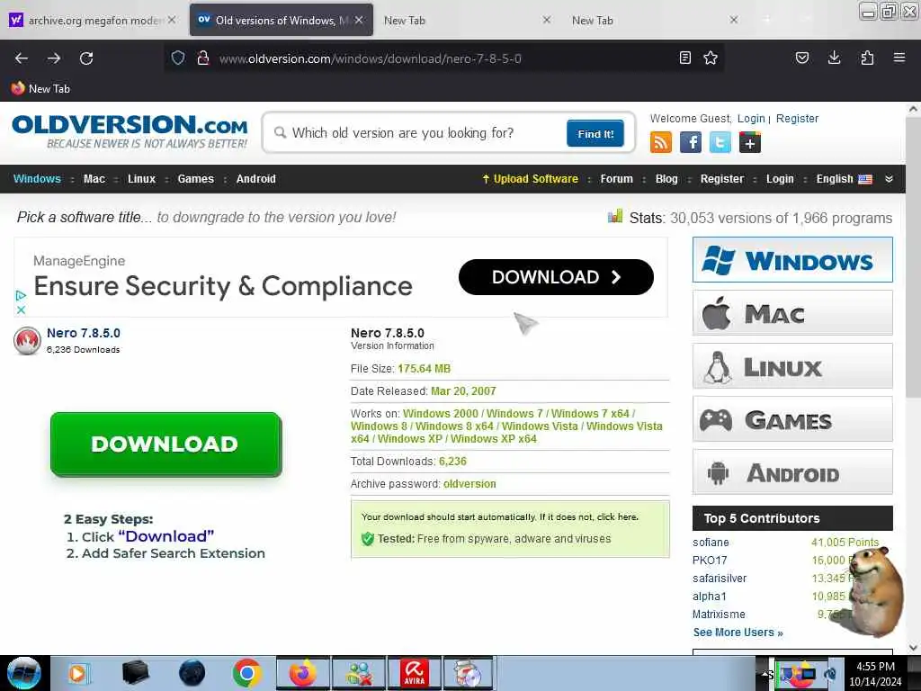Open the AdChoices triangle icon on the ad
921x691 pixels.
pos(21,295)
